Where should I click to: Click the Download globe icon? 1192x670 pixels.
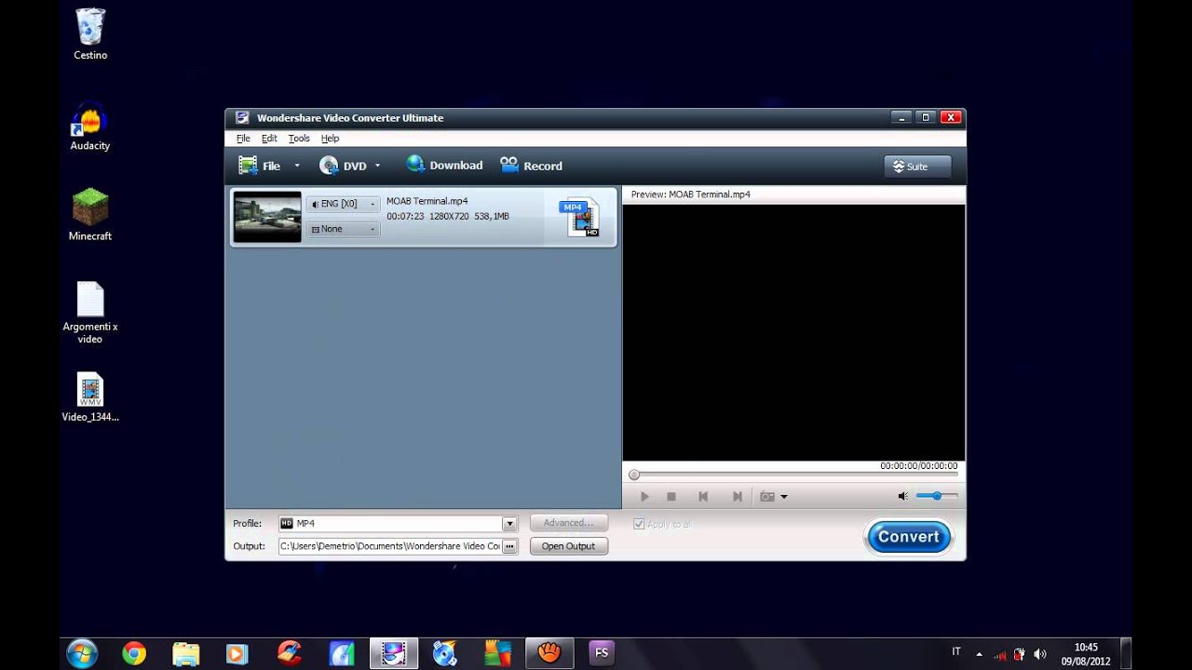[415, 165]
